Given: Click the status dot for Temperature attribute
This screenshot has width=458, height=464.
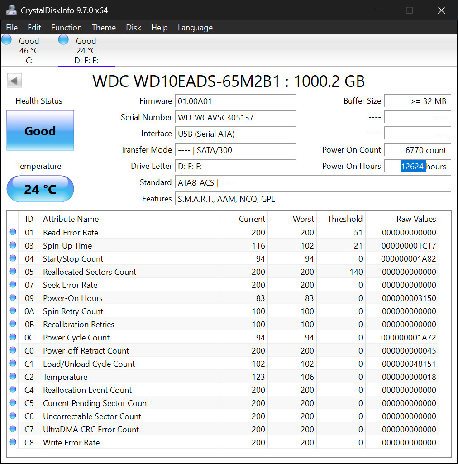Looking at the screenshot, I should click(x=13, y=376).
